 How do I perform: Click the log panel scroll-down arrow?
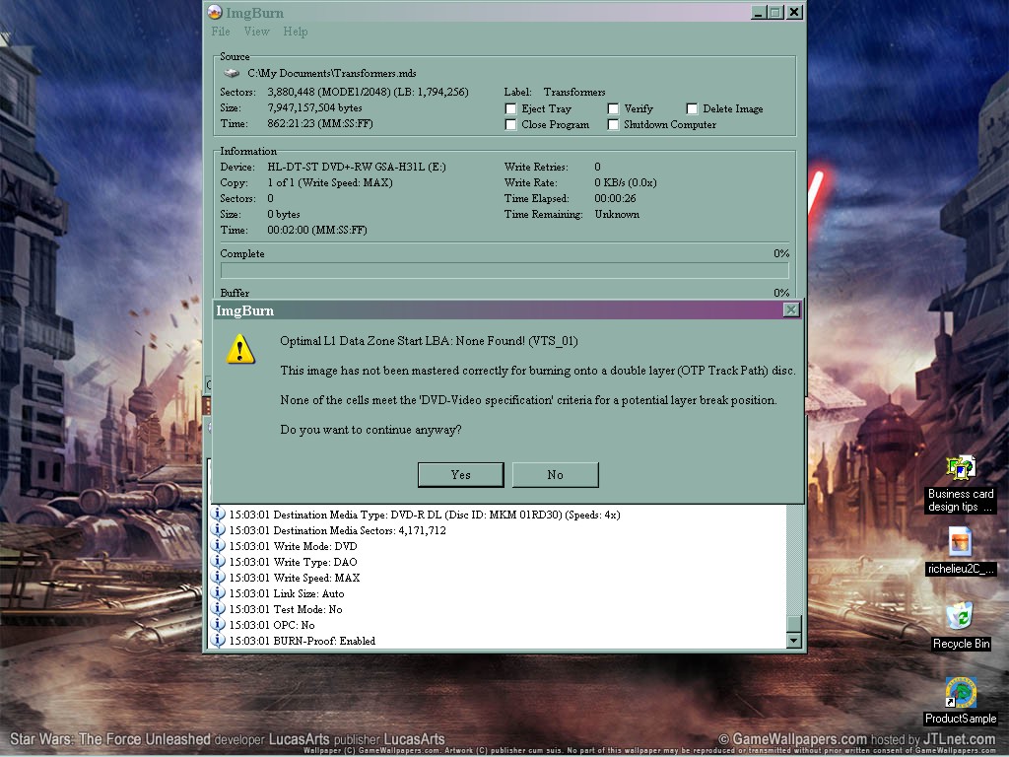[794, 641]
